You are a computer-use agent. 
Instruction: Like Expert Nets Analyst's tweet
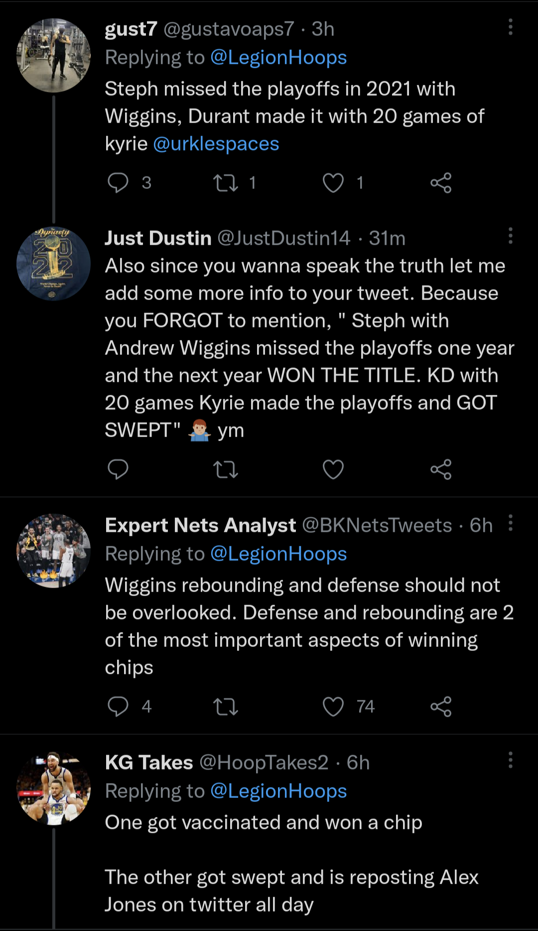click(x=333, y=706)
